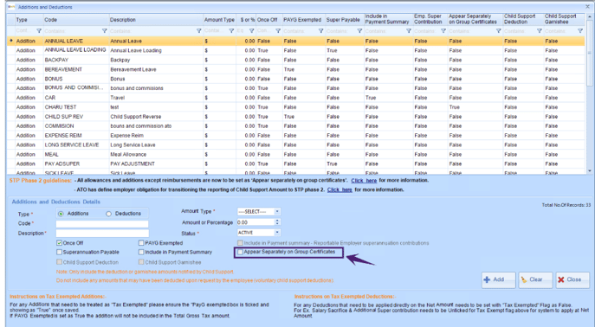595x327 pixels.
Task: Open filter icon for Emp. Super Contribution column
Action: click(443, 30)
